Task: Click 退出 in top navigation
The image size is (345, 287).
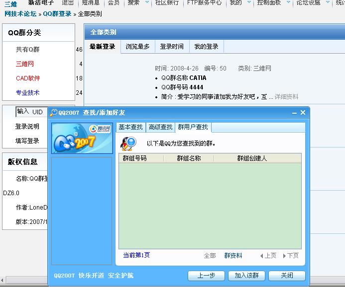Action: click(68, 2)
